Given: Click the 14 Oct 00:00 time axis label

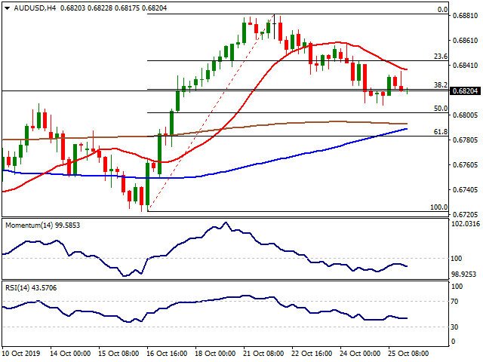Looking at the screenshot, I should 70,354.
